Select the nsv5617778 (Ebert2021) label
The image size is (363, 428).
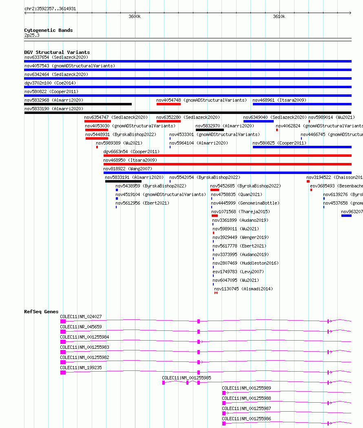coord(239,246)
